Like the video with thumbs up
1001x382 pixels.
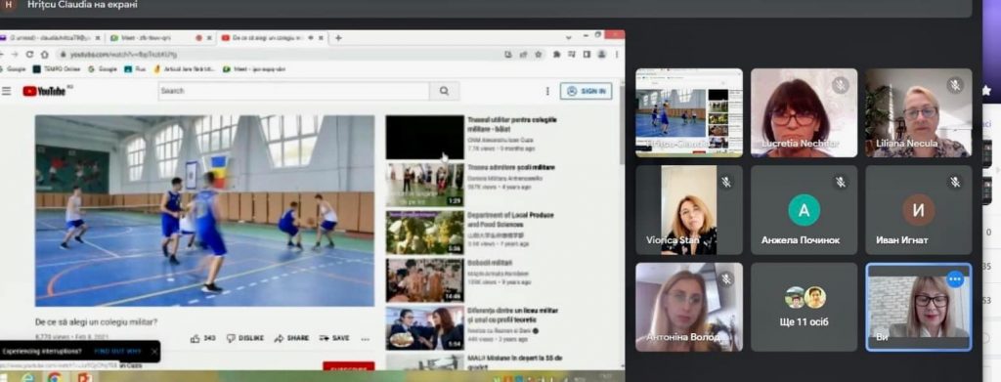(203, 339)
